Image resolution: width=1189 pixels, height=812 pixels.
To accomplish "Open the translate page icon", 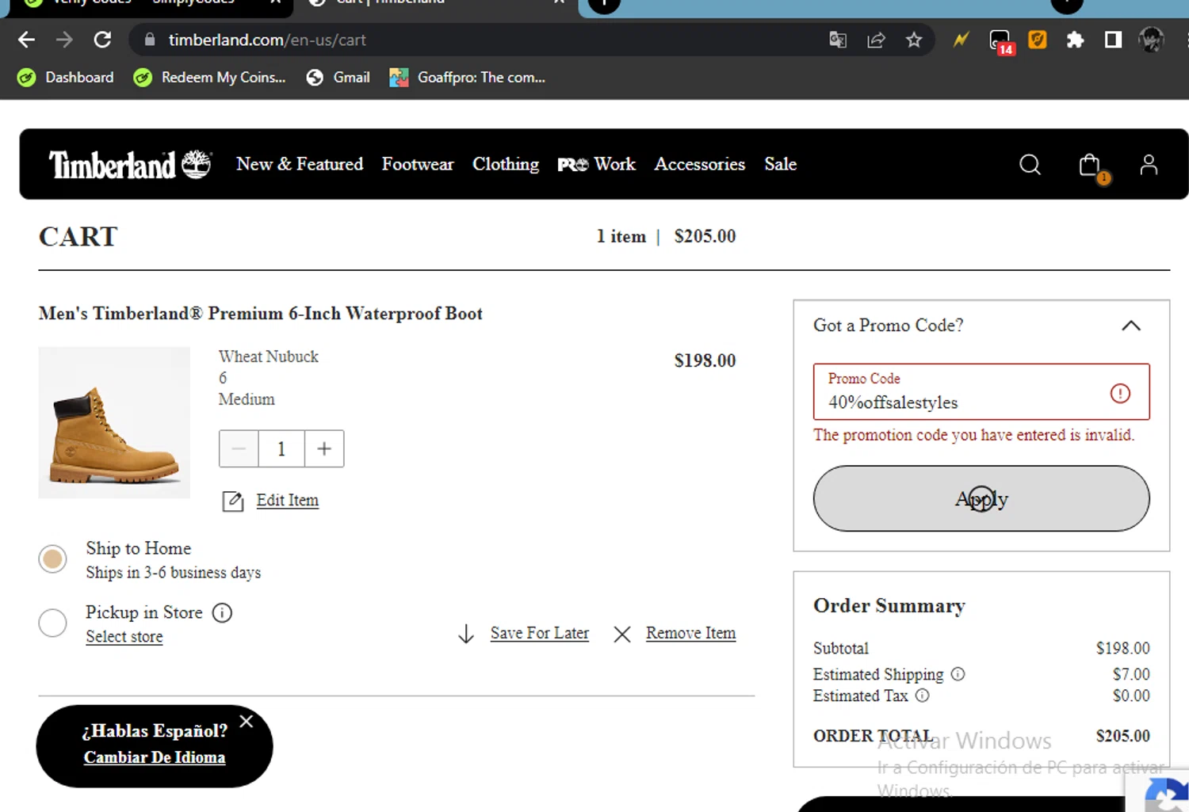I will [x=838, y=40].
